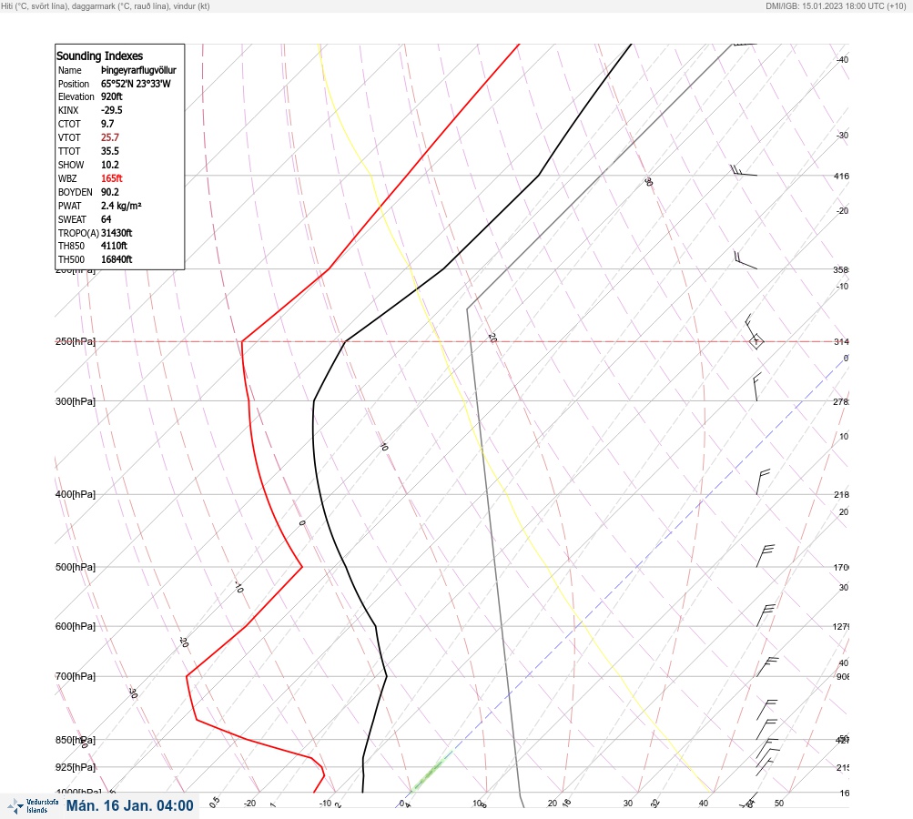Click the wind barb at the 400 hPa level
The image size is (913, 819).
[763, 482]
